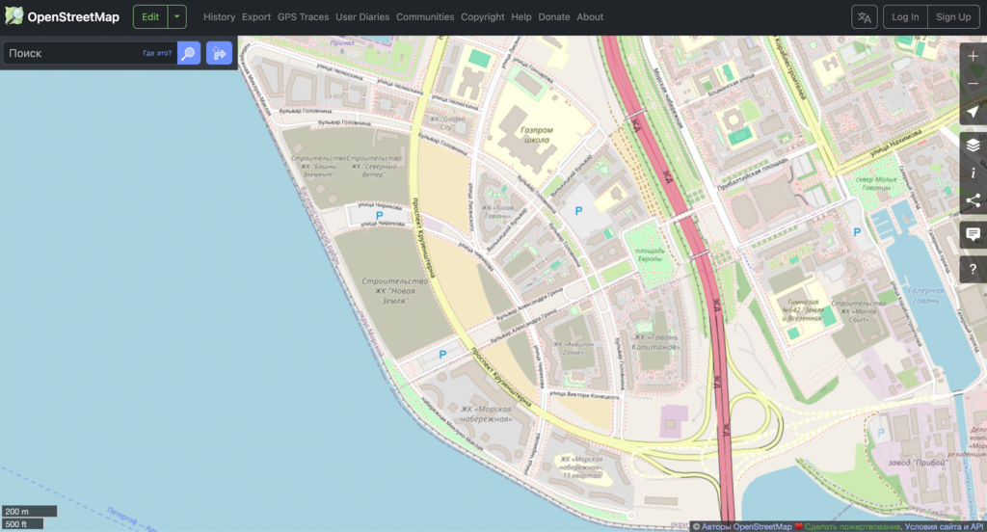Open the map key info icon
The height and width of the screenshot is (532, 987).
973,173
